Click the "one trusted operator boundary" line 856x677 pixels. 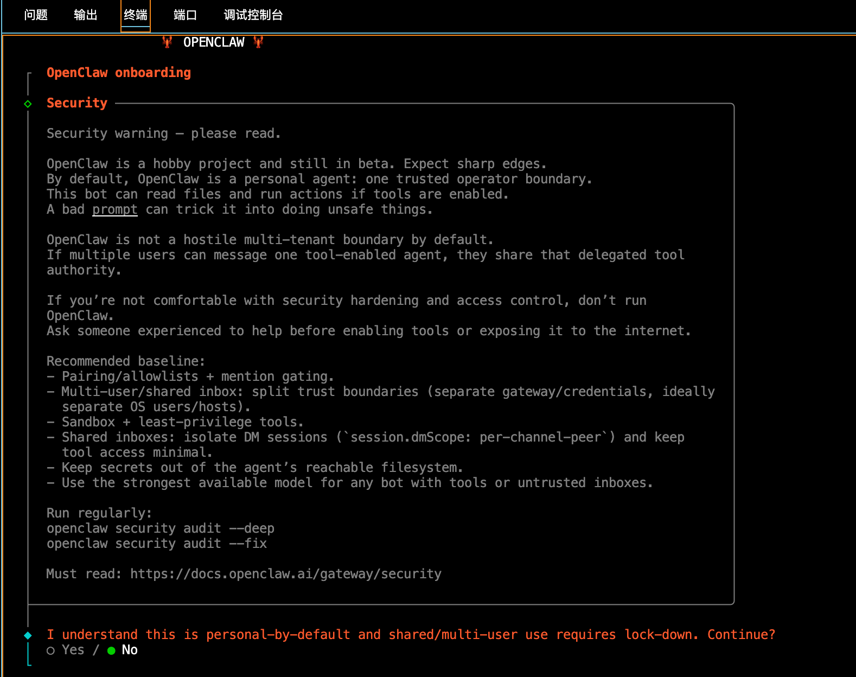[320, 179]
